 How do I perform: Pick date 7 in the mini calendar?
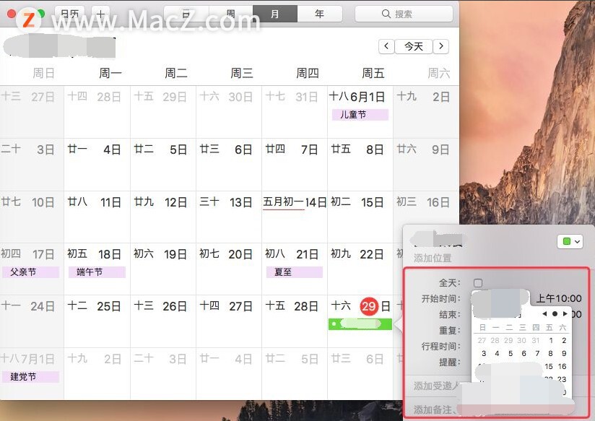click(537, 353)
